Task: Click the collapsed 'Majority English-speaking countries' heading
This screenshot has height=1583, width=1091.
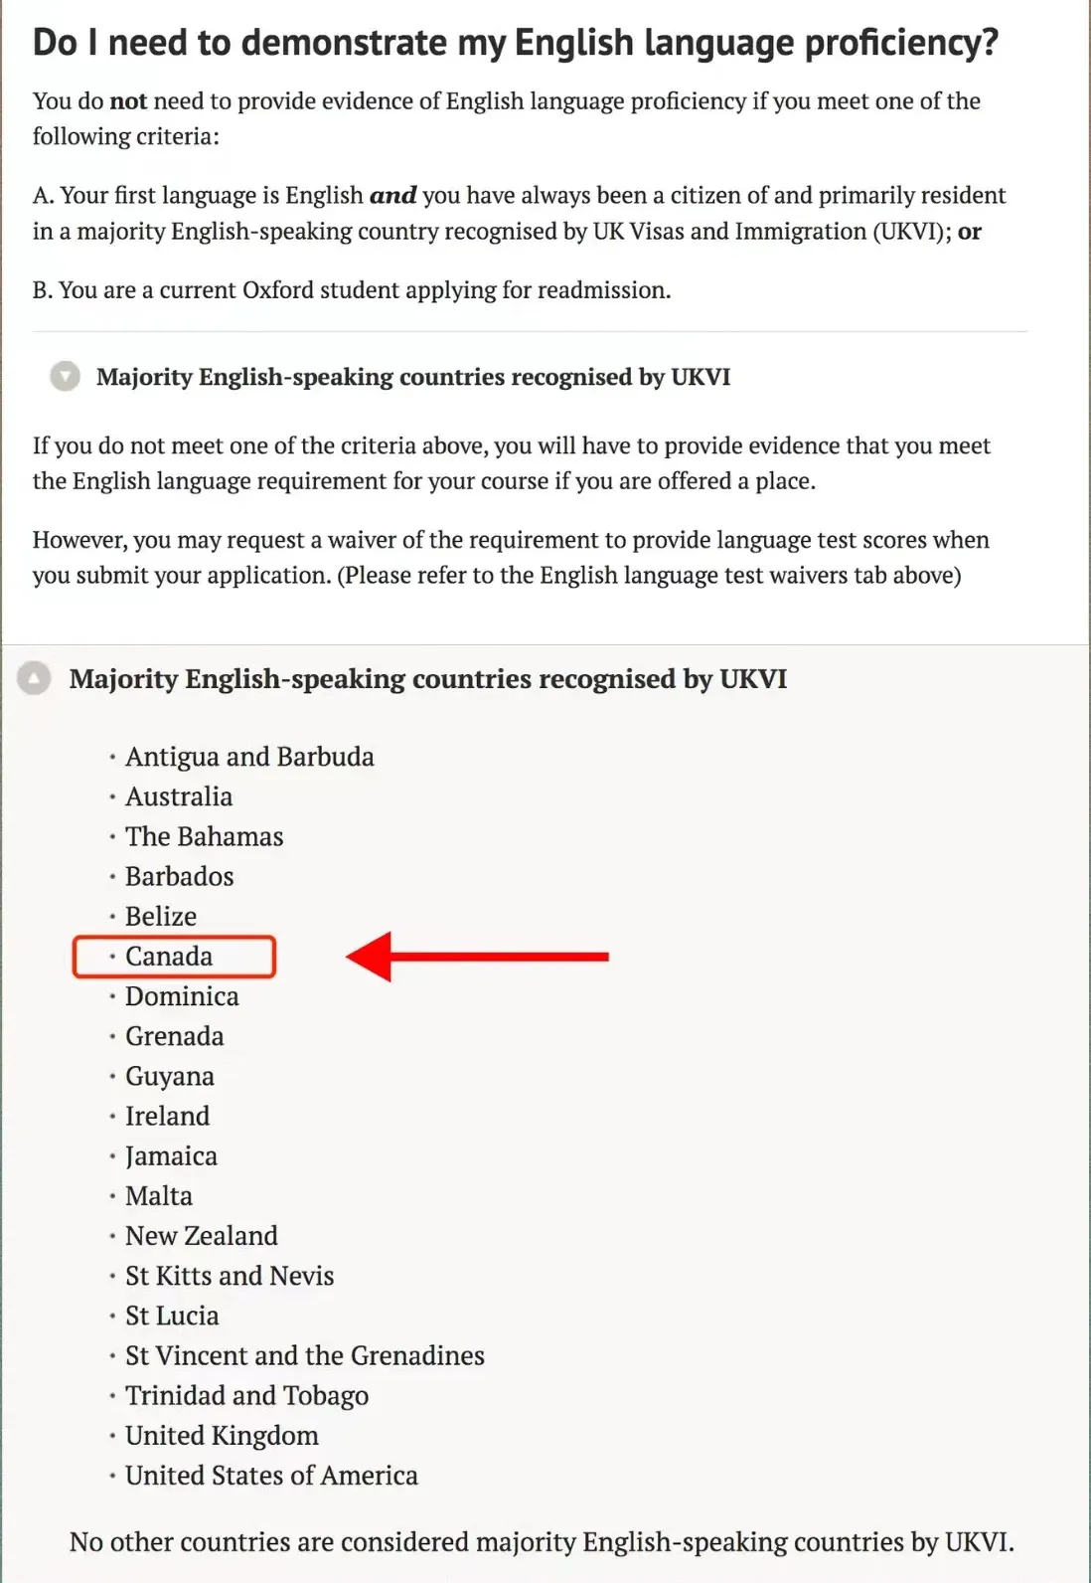Action: (412, 377)
